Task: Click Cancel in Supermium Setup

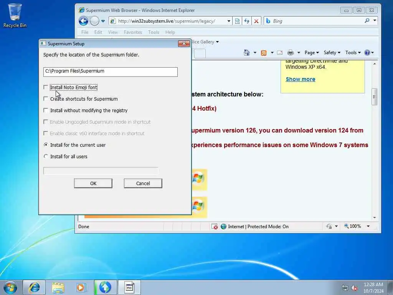Action: 143,183
